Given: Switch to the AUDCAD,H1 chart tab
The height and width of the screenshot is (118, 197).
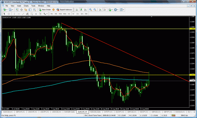Looking at the screenshot, I should tap(8, 112).
